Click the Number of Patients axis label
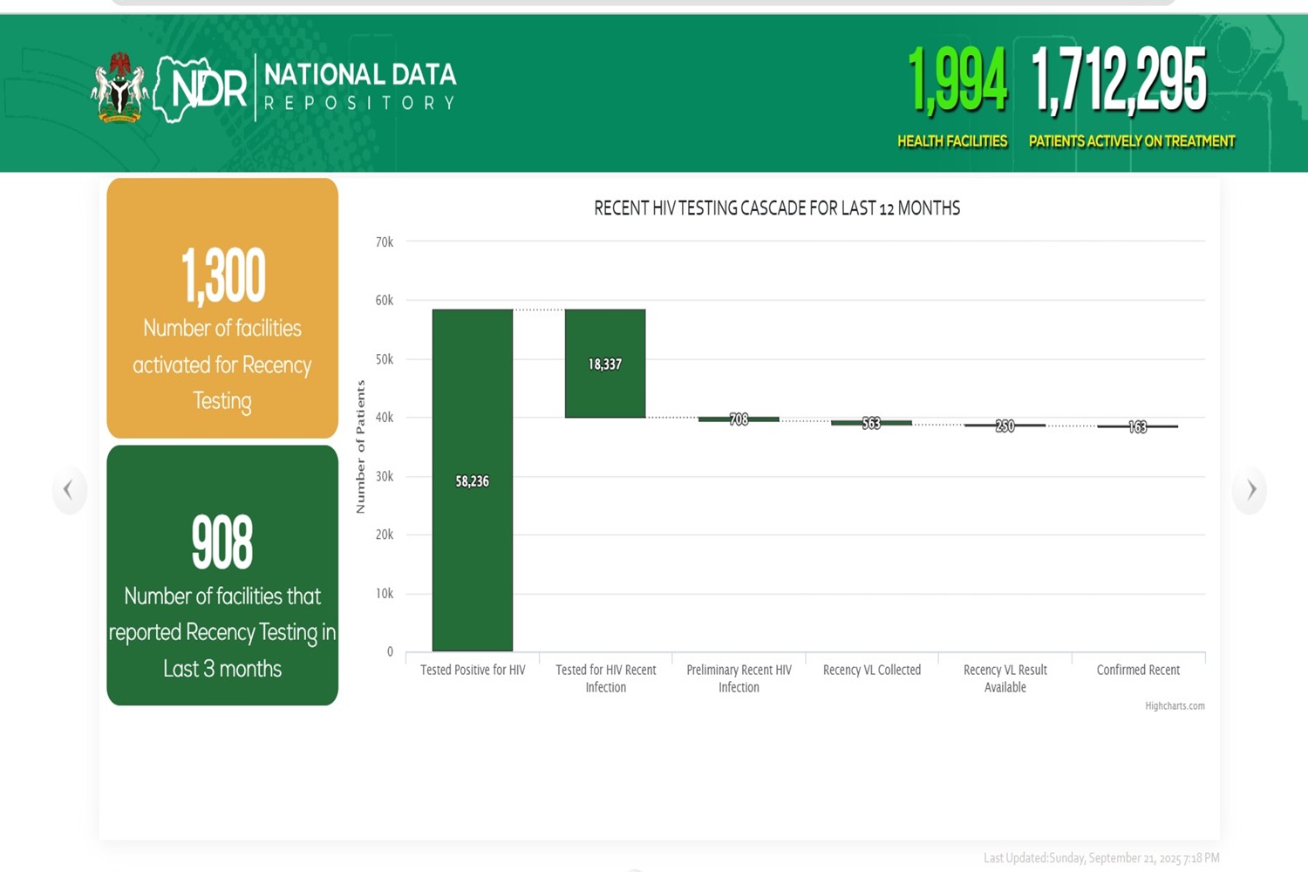This screenshot has height=872, width=1308. 360,446
